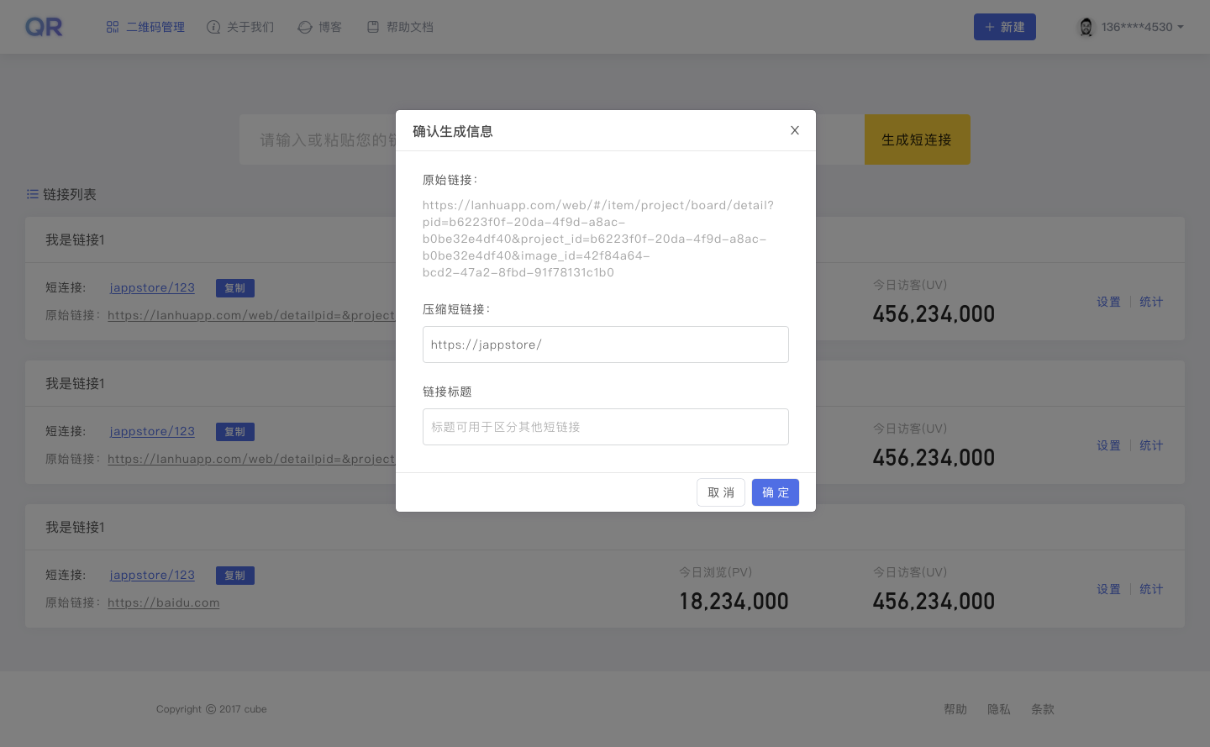Click 统计 for the bottom link entry
The width and height of the screenshot is (1210, 747).
(x=1150, y=588)
